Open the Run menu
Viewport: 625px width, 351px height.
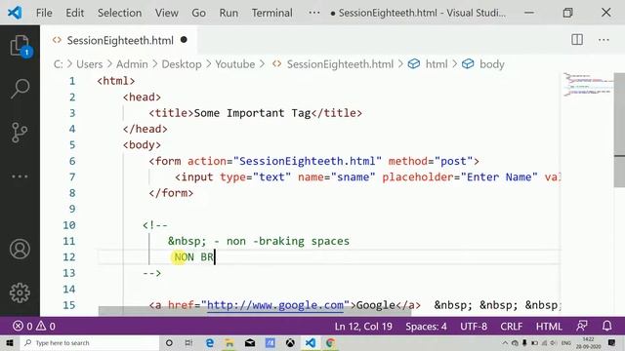tap(229, 13)
